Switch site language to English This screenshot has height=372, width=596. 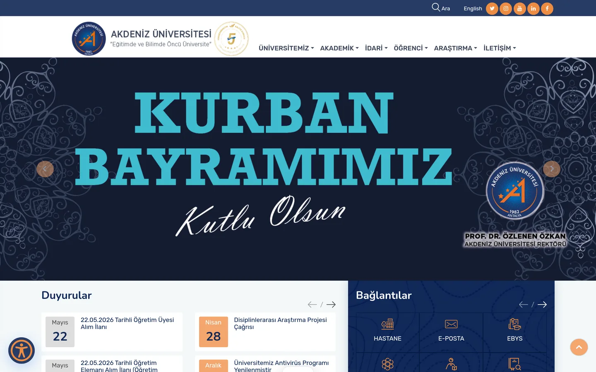coord(473,8)
